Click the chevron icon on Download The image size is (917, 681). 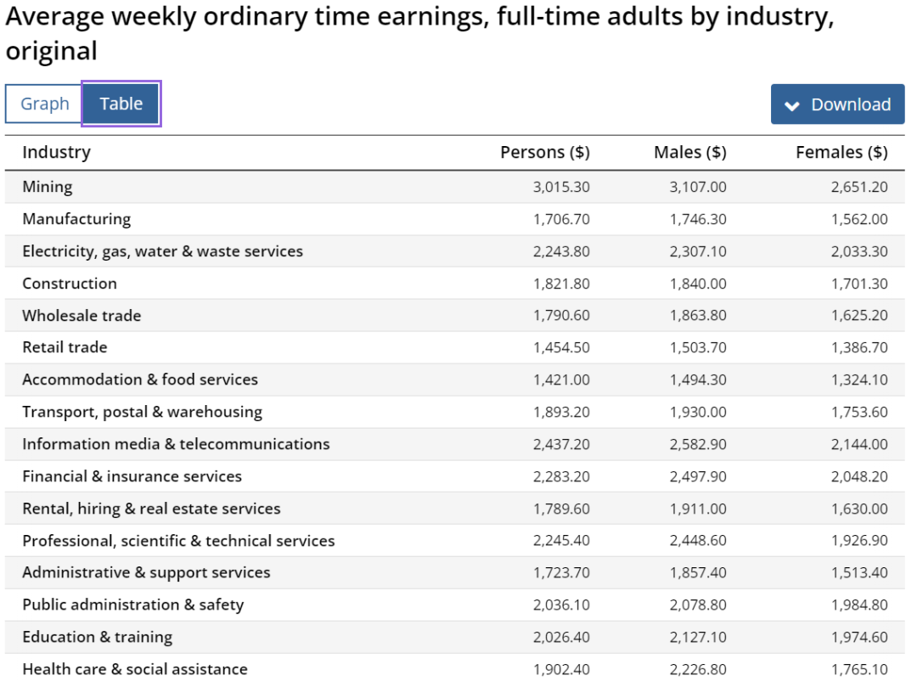click(x=792, y=105)
